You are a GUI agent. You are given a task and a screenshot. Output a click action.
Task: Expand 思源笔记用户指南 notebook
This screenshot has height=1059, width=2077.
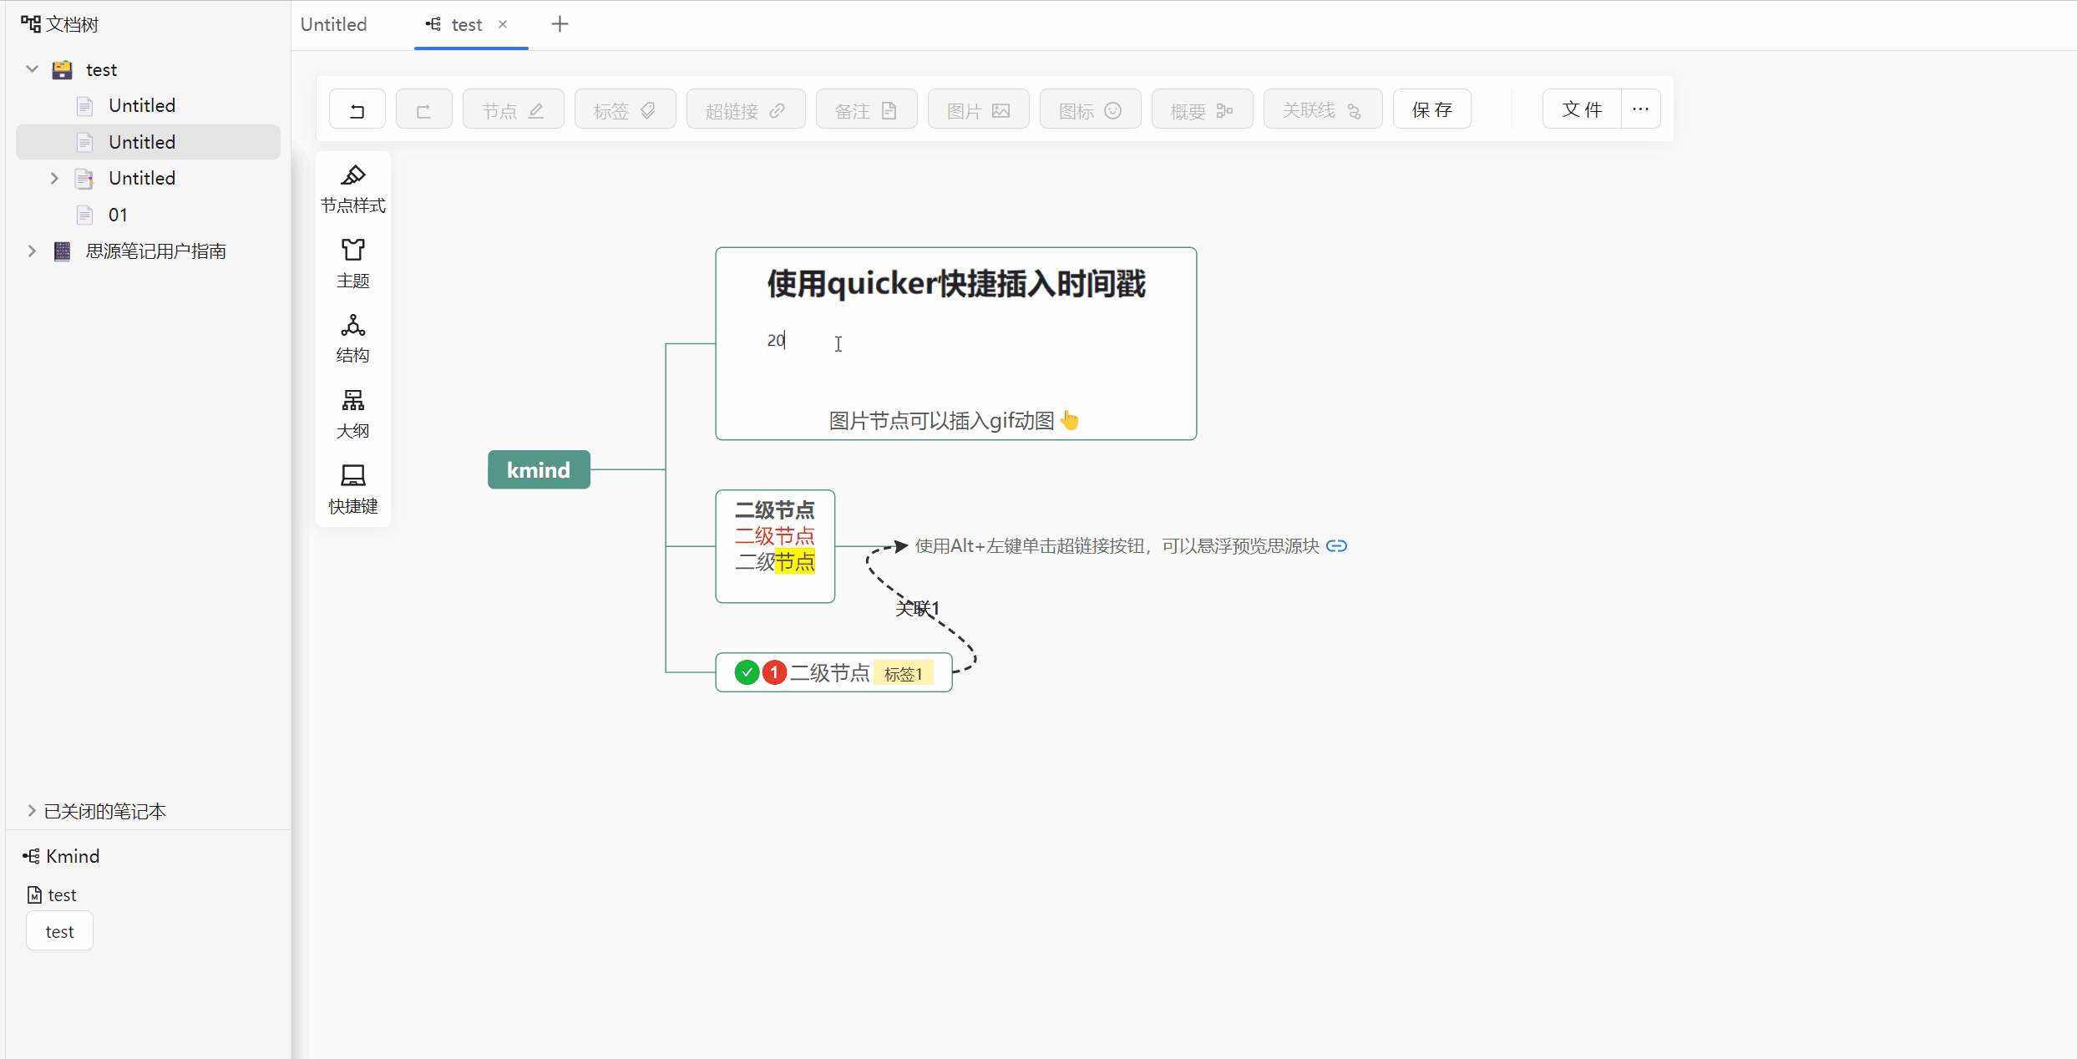(32, 251)
